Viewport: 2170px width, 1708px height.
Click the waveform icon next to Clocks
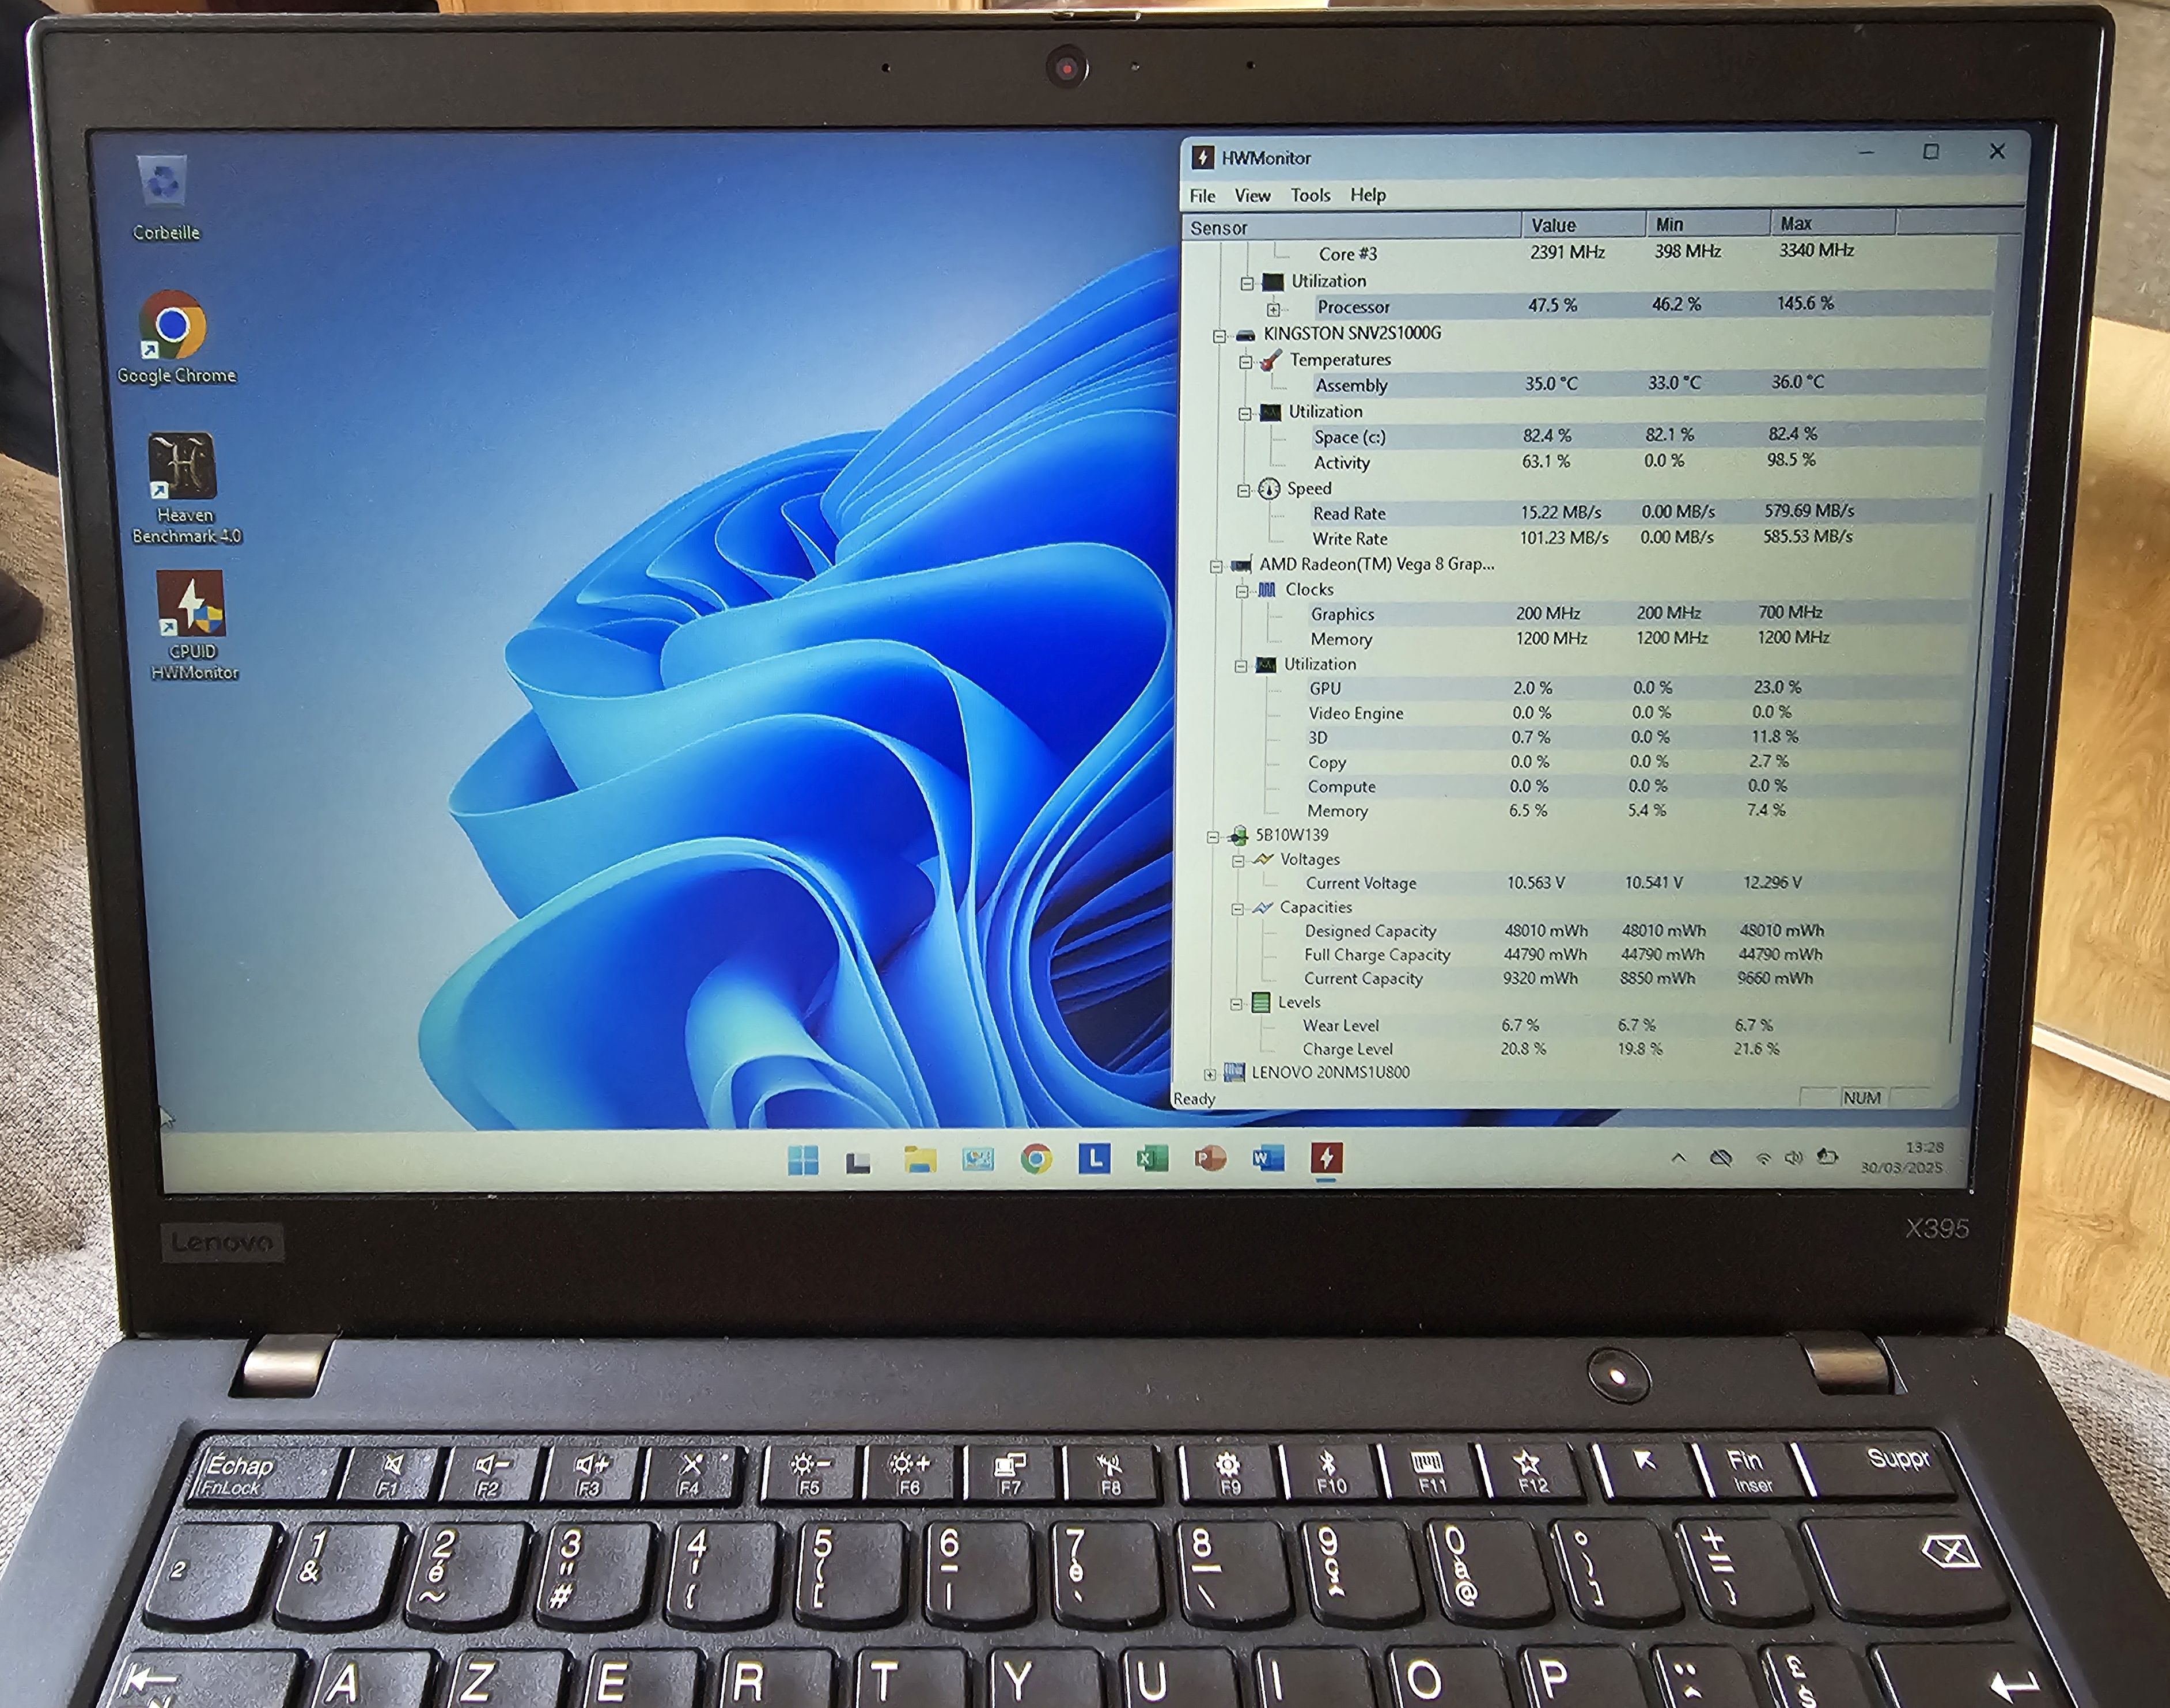[1267, 590]
